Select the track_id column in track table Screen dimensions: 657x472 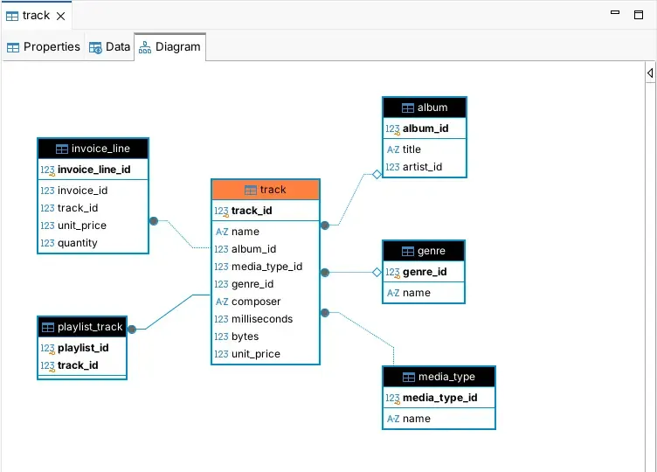tap(266, 211)
